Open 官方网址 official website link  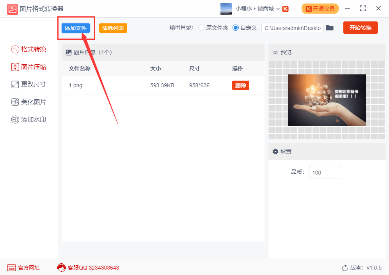29,268
